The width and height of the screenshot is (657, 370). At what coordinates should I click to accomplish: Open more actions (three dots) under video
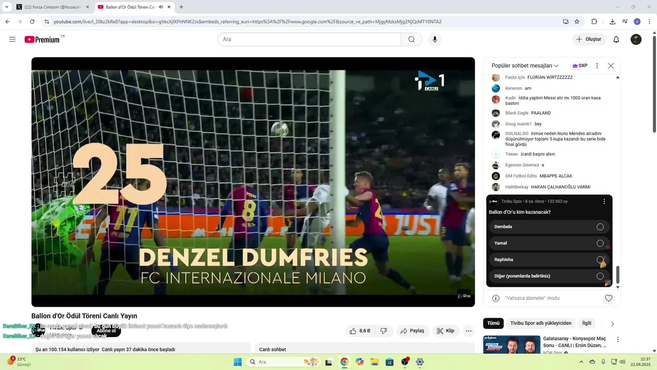pyautogui.click(x=469, y=331)
